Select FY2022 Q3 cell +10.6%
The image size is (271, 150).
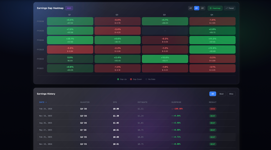coord(165,59)
